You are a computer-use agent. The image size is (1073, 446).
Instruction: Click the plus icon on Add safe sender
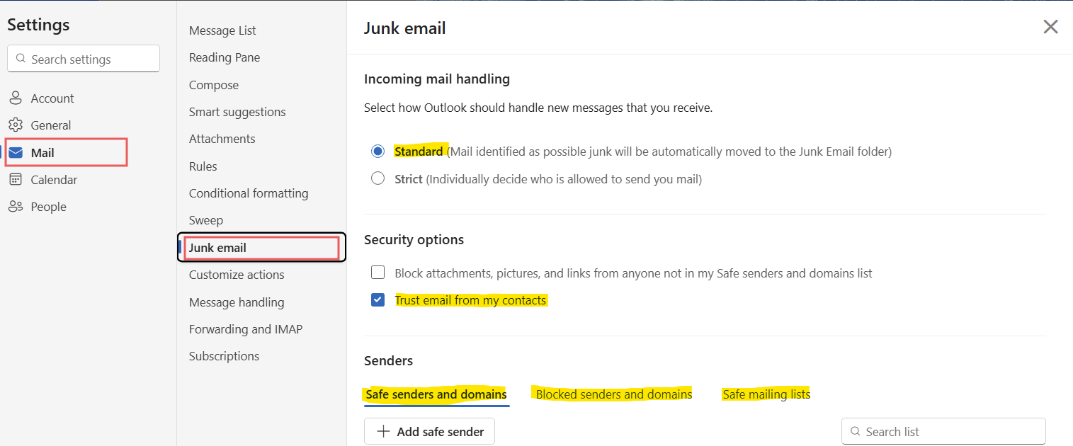tap(383, 431)
